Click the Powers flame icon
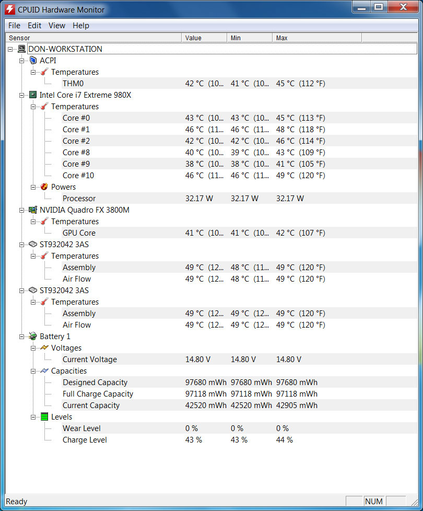The width and height of the screenshot is (423, 511). coord(45,187)
